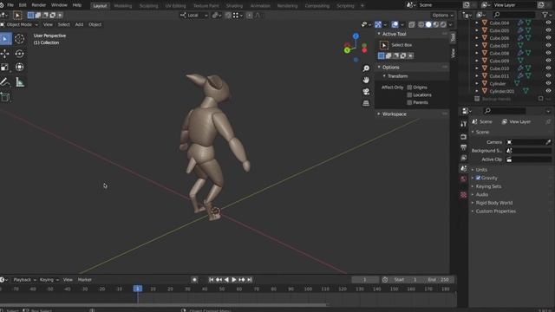Expand Cube.005 in the outliner
The width and height of the screenshot is (555, 312).
476,30
